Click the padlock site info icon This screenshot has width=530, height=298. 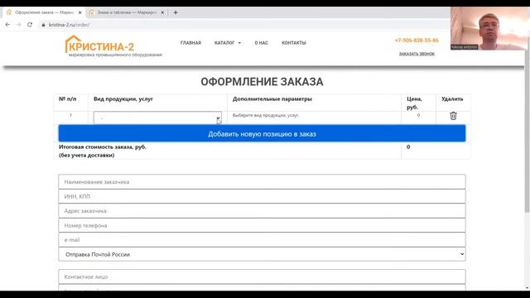coord(43,25)
